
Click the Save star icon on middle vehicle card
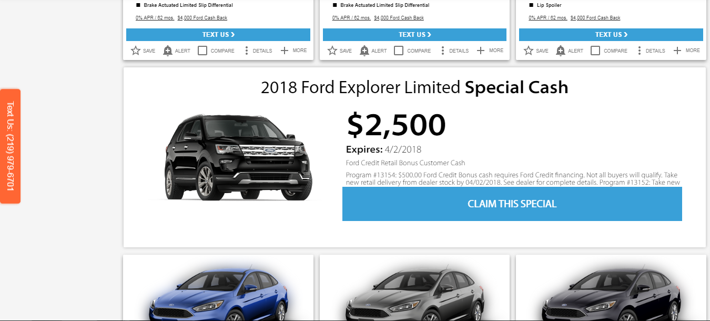click(x=332, y=51)
